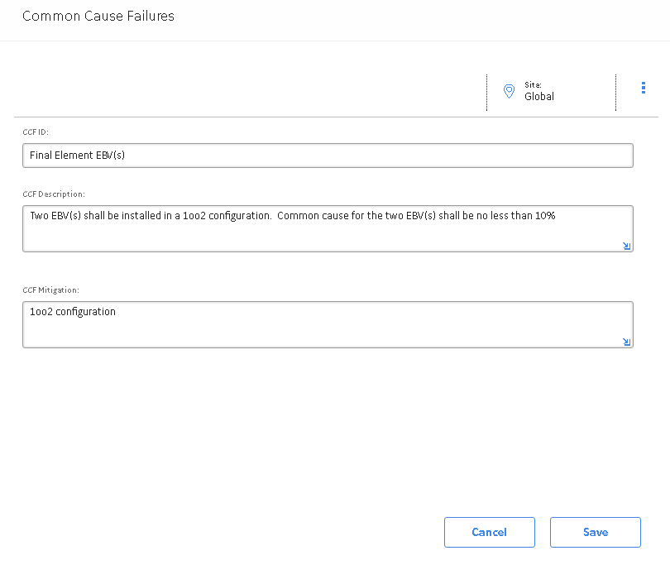Image resolution: width=670 pixels, height=565 pixels.
Task: Select the Global site value
Action: point(539,97)
